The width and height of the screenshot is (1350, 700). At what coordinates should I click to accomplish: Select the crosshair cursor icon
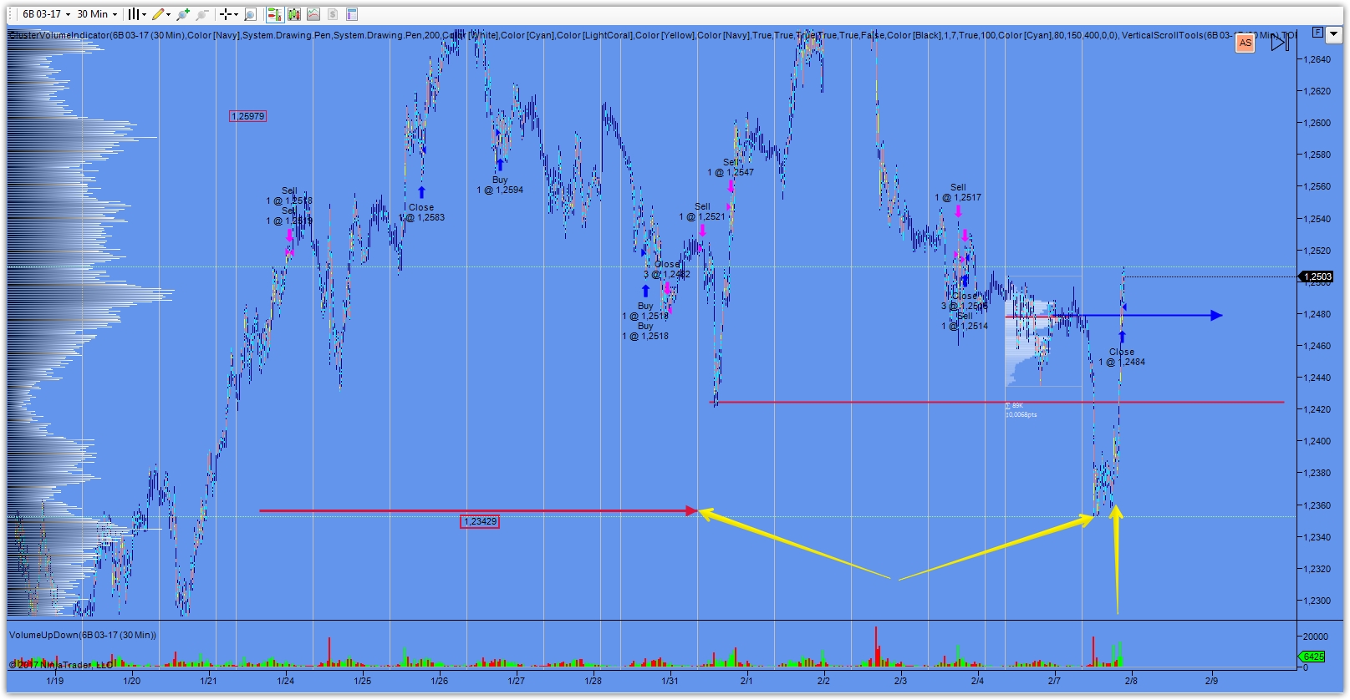(226, 14)
